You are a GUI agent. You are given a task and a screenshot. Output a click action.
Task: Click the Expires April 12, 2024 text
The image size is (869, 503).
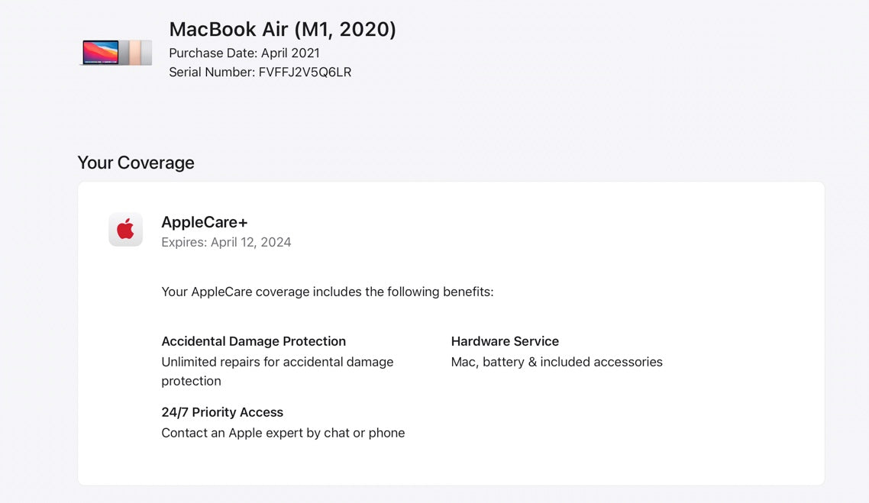pos(226,242)
